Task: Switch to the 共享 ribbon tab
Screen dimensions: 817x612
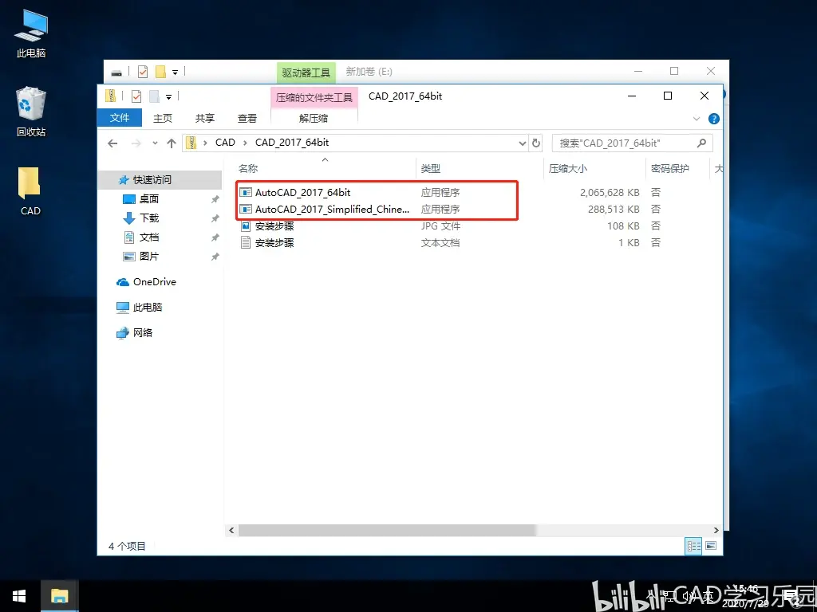Action: [x=205, y=118]
